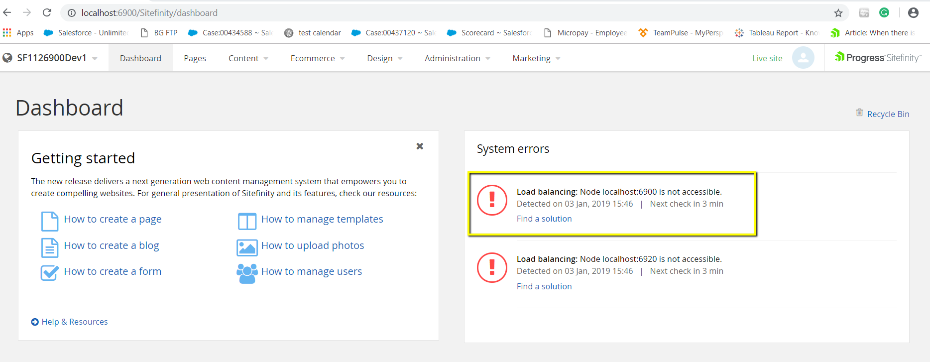Open How to create a form

113,271
